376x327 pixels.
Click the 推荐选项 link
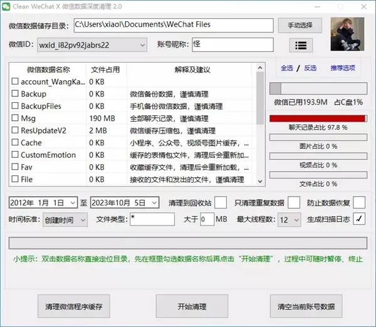point(343,68)
